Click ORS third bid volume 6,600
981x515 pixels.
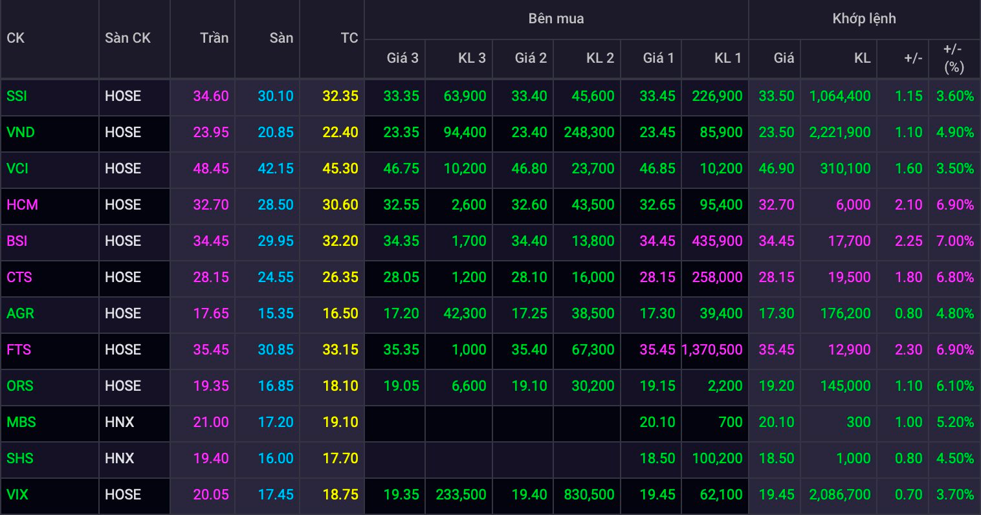point(469,386)
